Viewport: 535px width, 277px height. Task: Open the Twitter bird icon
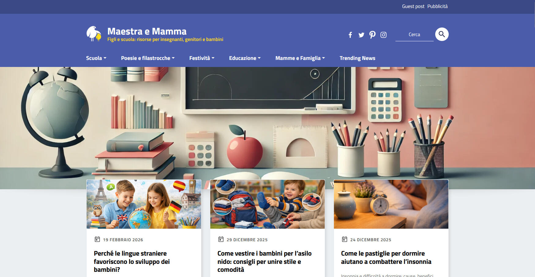coord(361,35)
